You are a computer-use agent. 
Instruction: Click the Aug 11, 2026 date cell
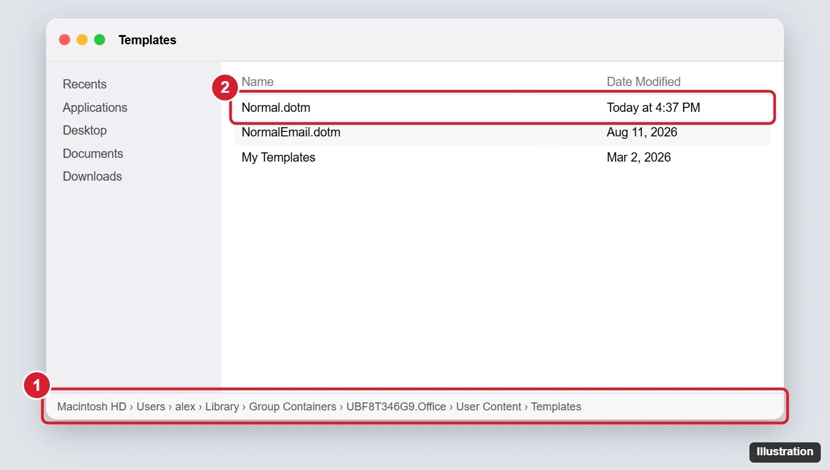[642, 132]
